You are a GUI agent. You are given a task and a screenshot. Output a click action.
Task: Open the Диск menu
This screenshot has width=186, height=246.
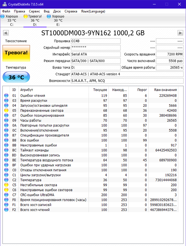point(57,11)
